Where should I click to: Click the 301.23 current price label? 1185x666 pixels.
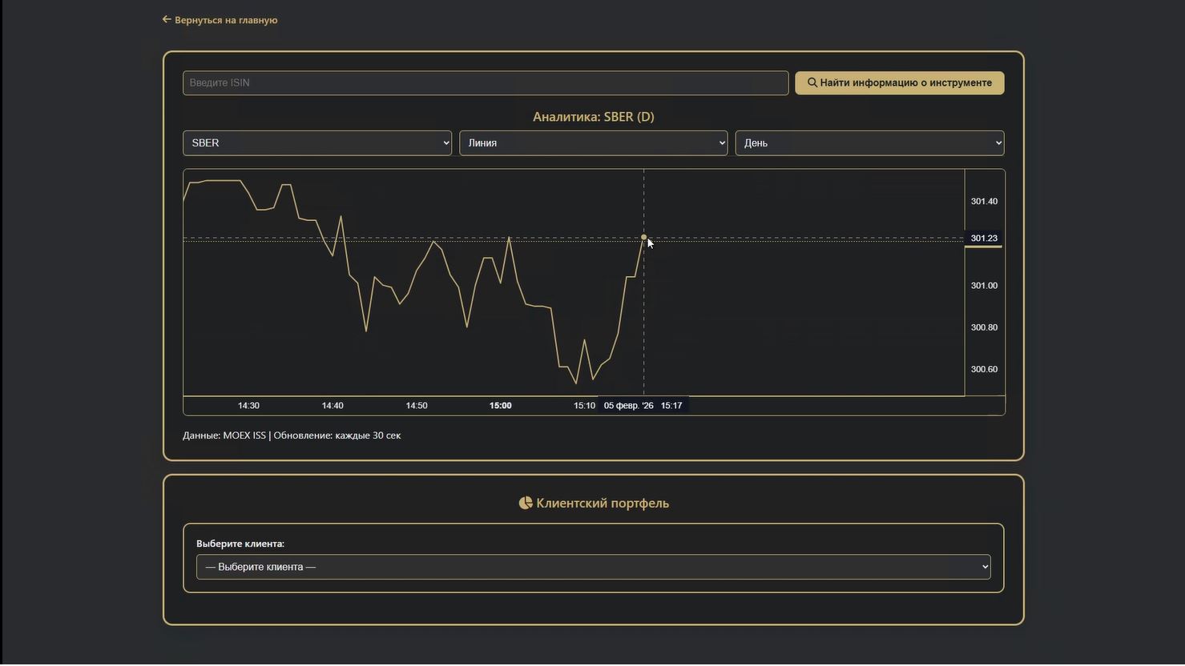(x=984, y=239)
